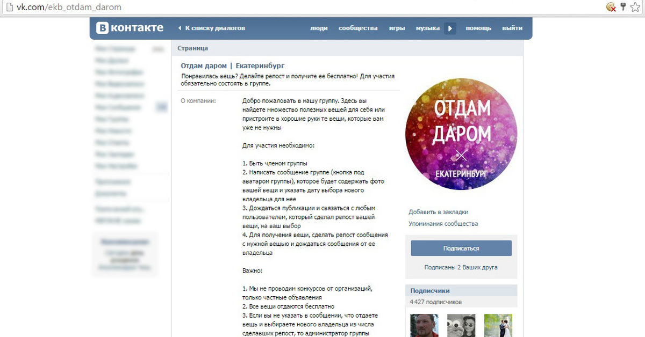Select игры in the header menu
Screen dimensions: 645x337
click(397, 28)
